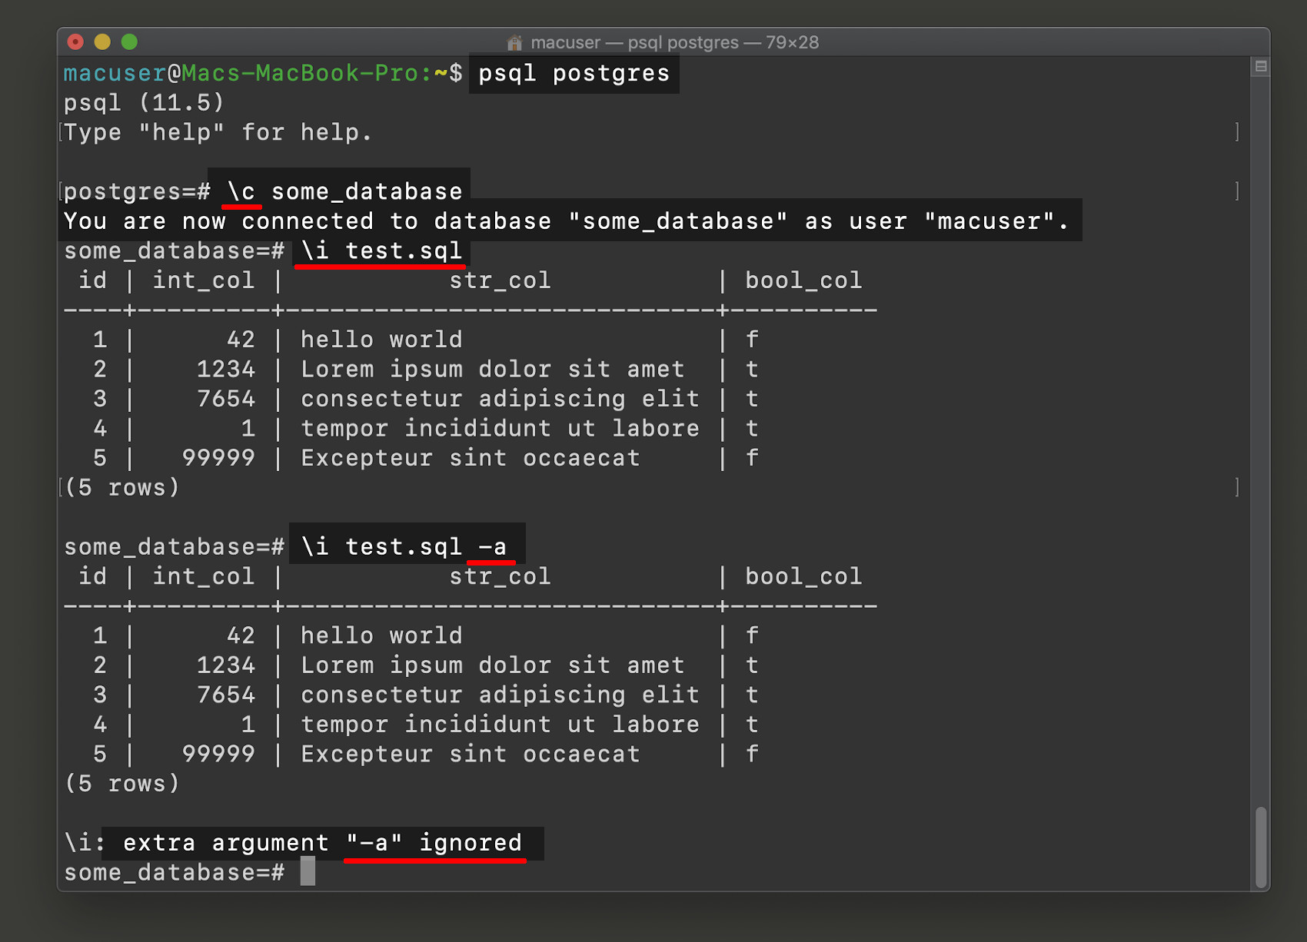Click the green zoom button
This screenshot has height=942, width=1307.
[130, 41]
